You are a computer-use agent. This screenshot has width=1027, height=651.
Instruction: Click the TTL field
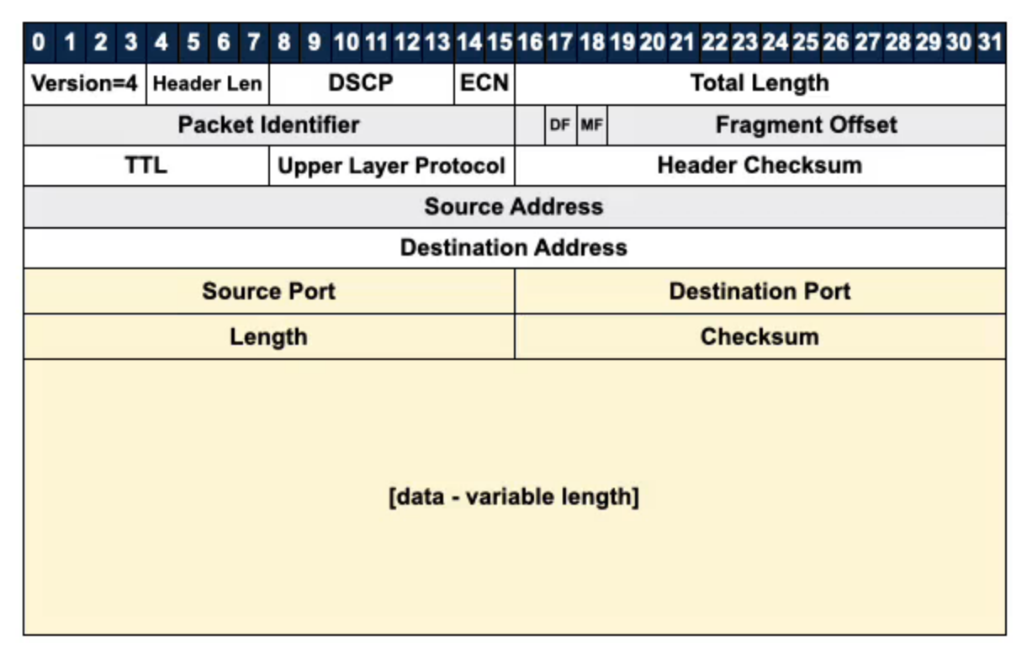[146, 166]
